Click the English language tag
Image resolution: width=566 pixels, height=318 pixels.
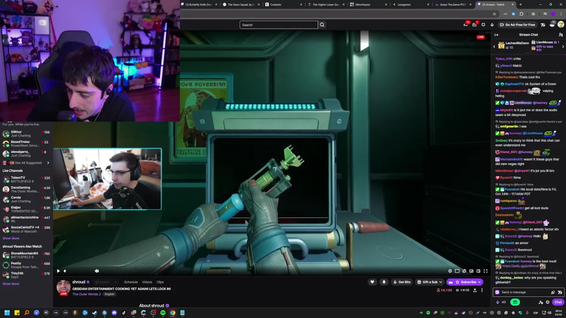109,294
